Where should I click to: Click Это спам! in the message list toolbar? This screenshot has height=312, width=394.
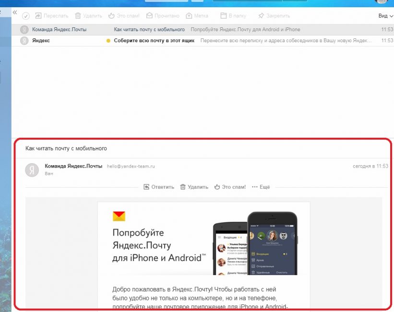coord(124,16)
